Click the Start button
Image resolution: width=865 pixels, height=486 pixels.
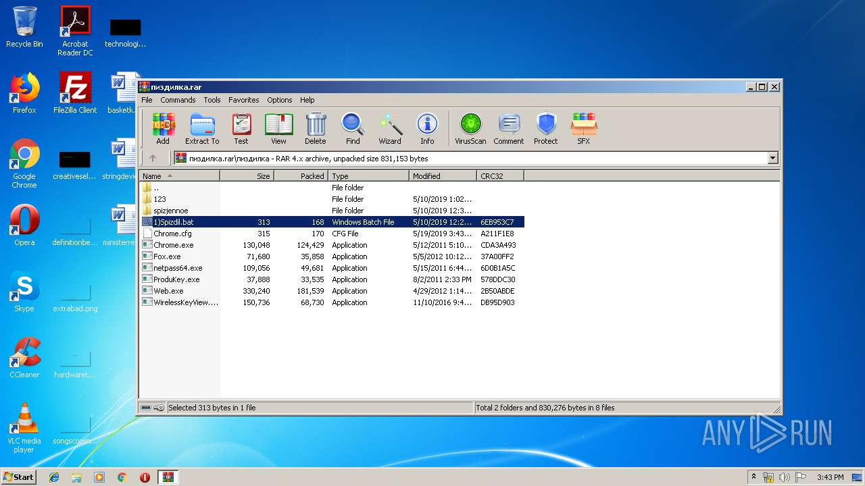19,477
